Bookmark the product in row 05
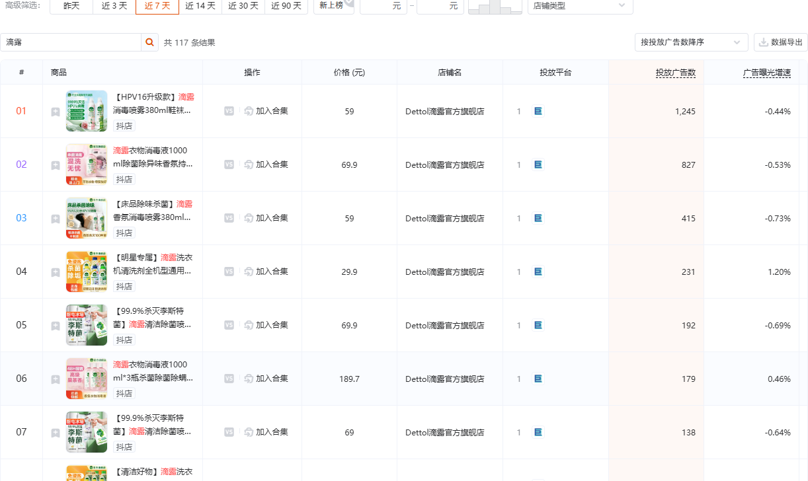The width and height of the screenshot is (808, 481). point(56,326)
